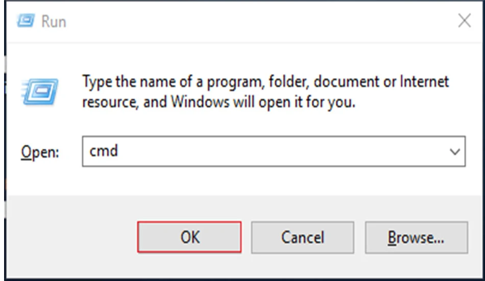Click the word 'Internet' in the description
This screenshot has width=485, height=281.
click(x=424, y=82)
